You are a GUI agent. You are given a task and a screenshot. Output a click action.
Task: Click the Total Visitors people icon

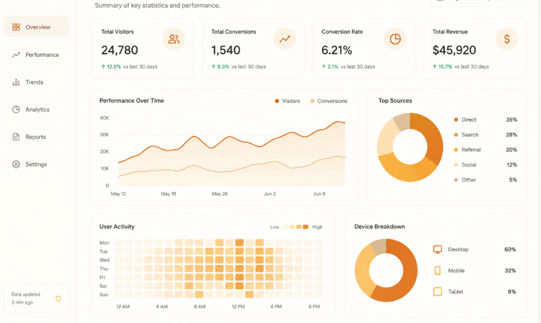coord(173,39)
